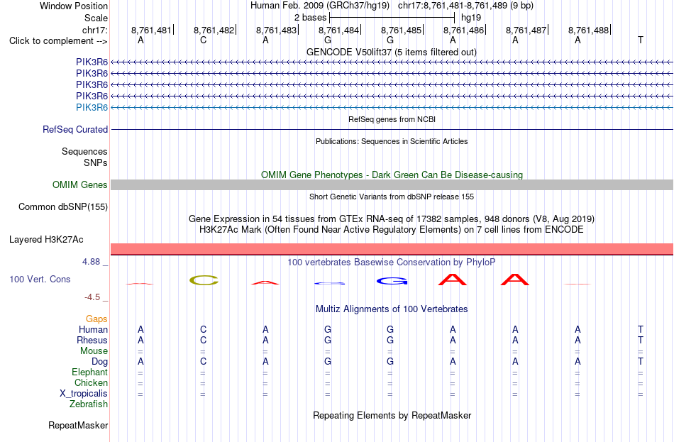Open 'Gene Expression in 54 tissues from GTEx' title
This screenshot has width=674, height=442.
(x=392, y=219)
